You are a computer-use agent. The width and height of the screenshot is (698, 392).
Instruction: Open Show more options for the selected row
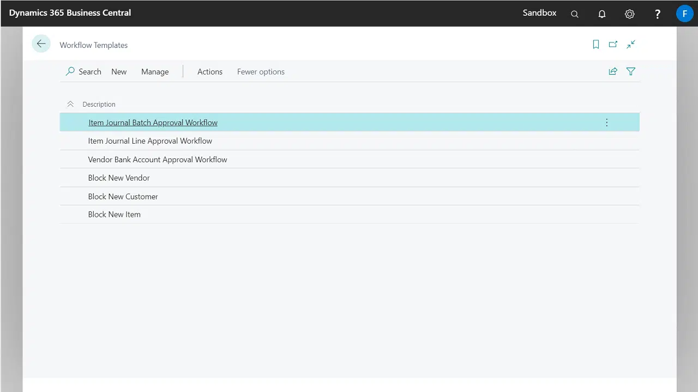606,122
